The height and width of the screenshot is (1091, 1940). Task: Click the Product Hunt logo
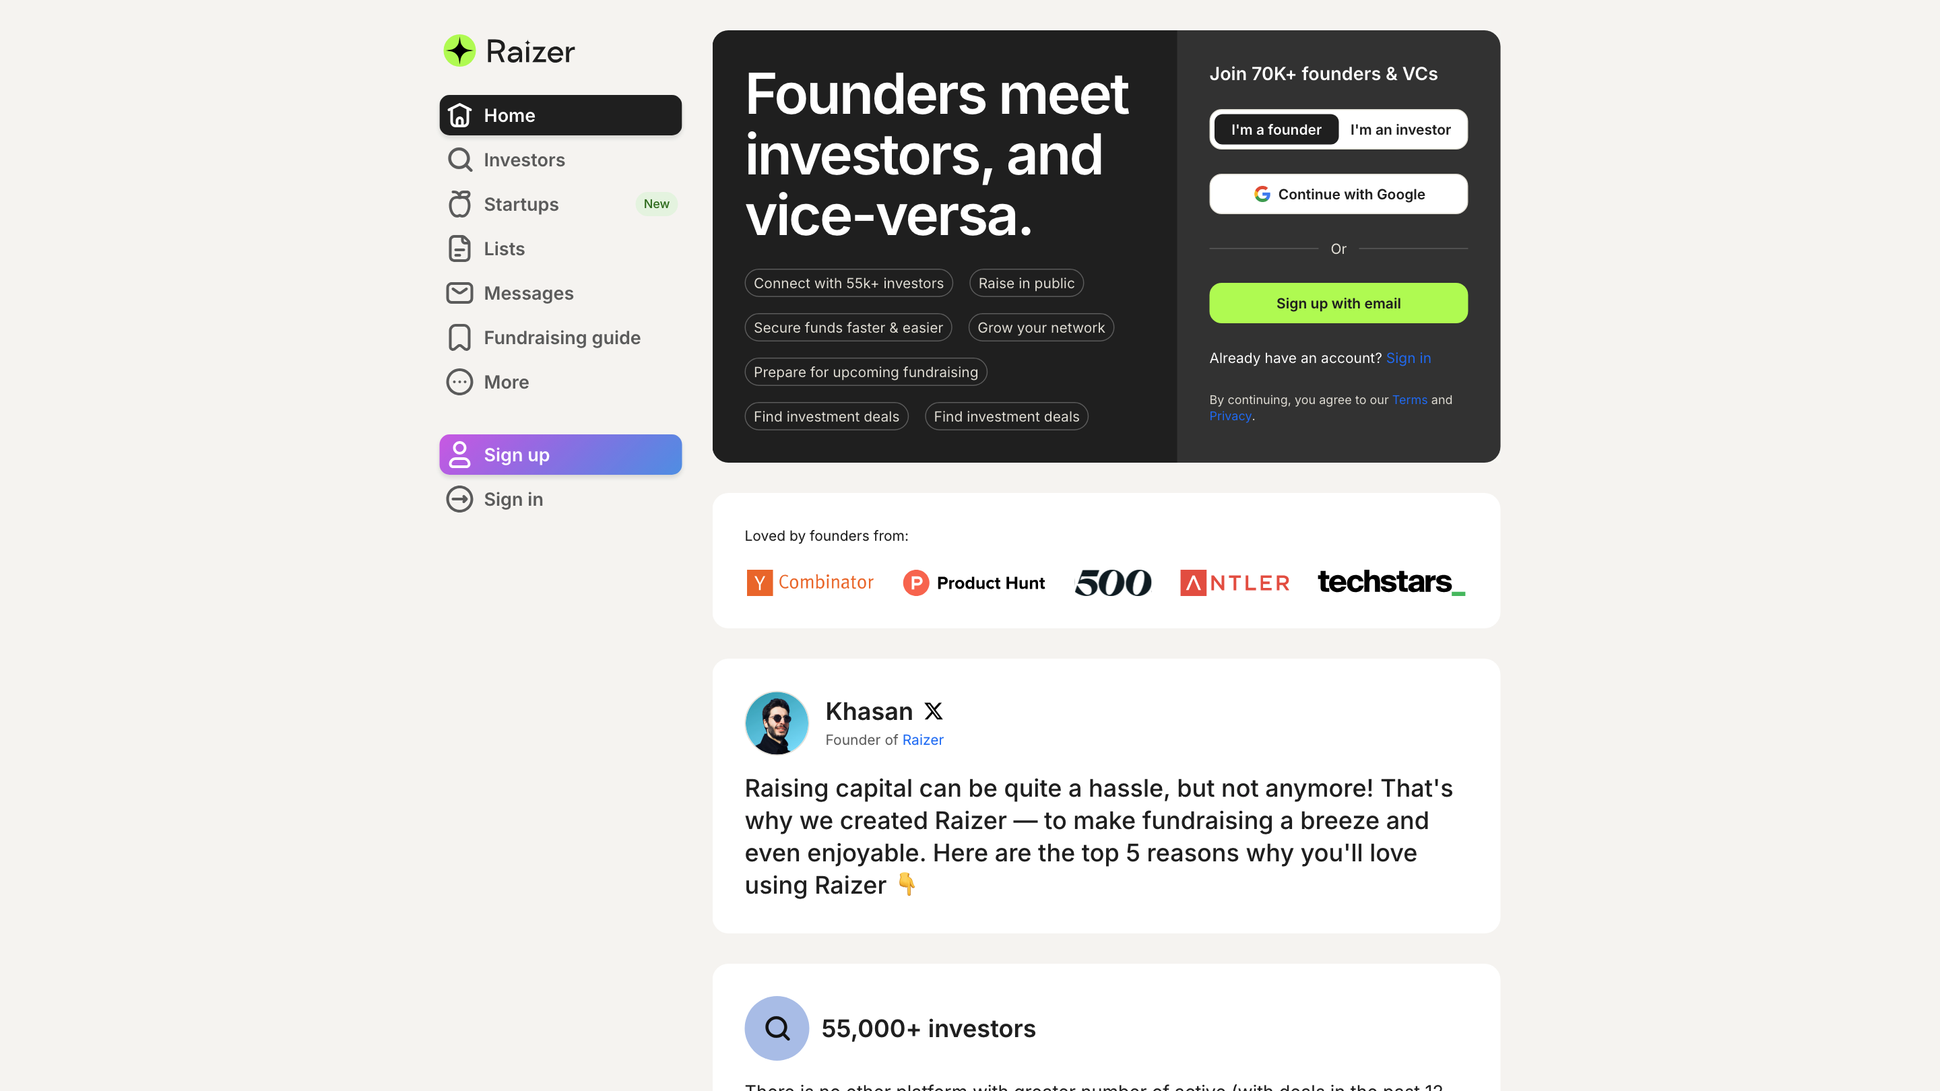(974, 582)
